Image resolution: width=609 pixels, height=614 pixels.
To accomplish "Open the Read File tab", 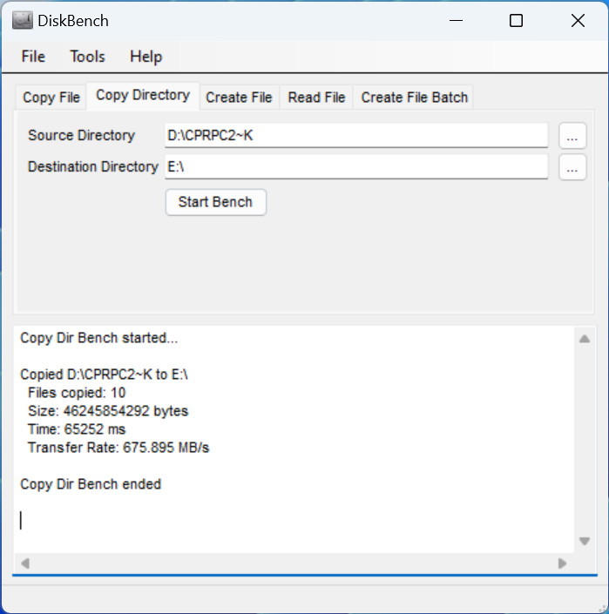I will tap(316, 98).
